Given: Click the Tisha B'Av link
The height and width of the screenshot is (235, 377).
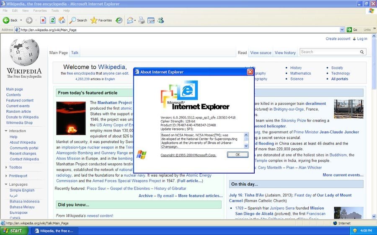Looking at the screenshot, I should (254, 195).
